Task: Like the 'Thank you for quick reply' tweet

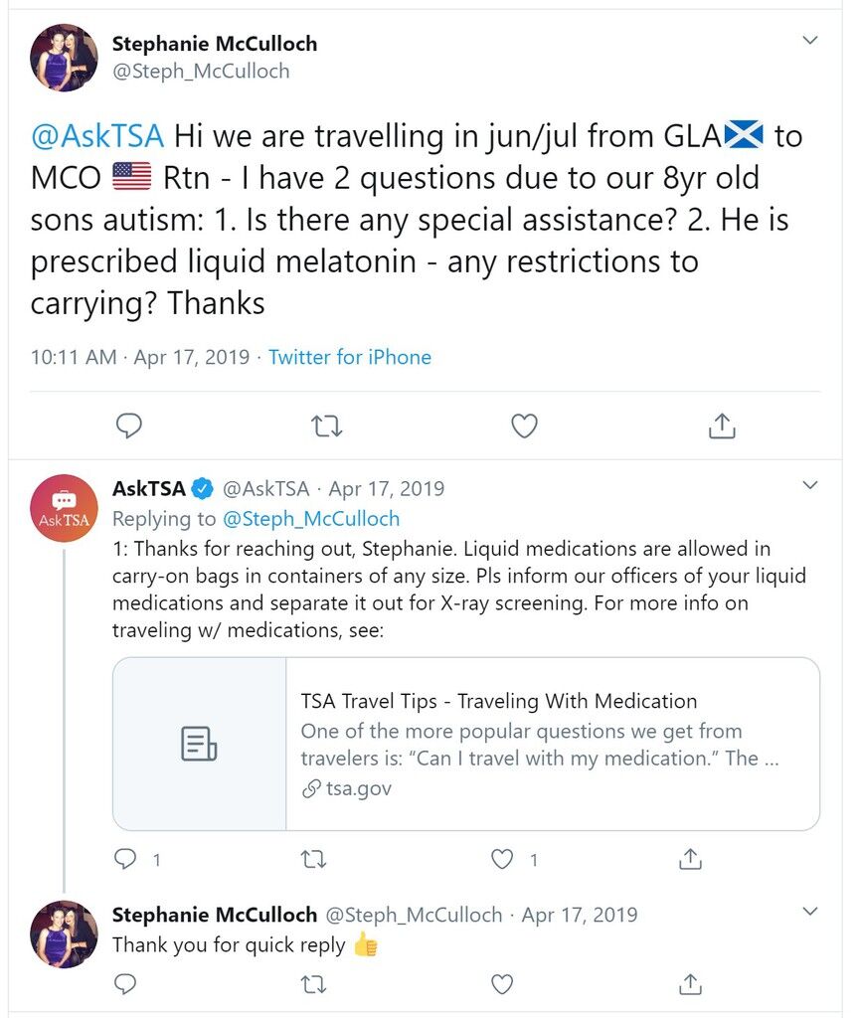Action: 501,984
